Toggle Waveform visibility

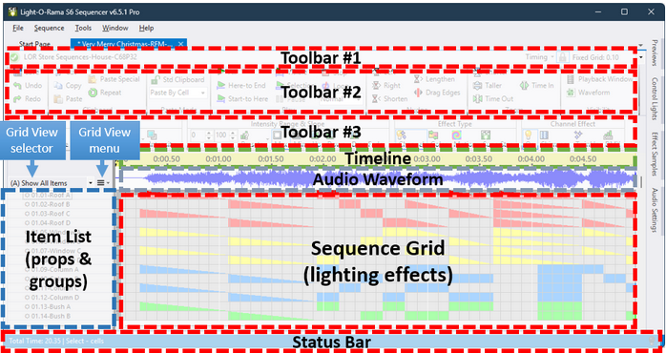tap(589, 93)
